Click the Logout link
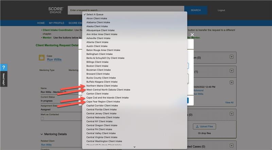Viewport: 272px width, 150px height. 221,10
